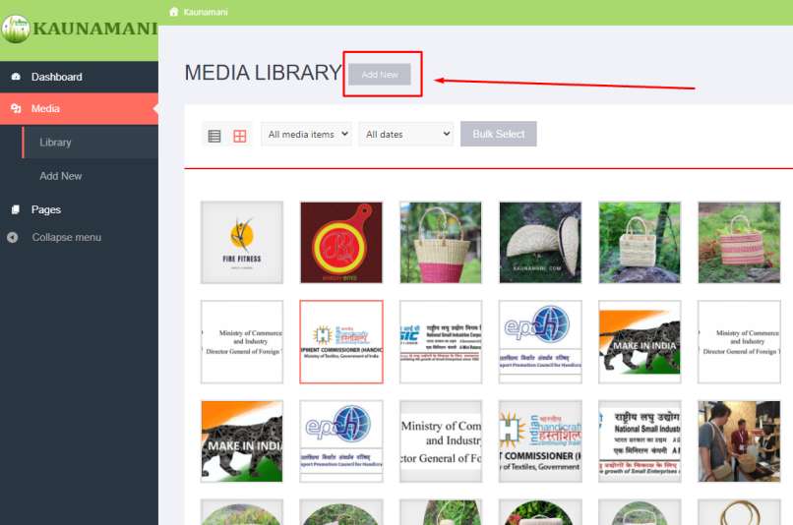The image size is (793, 525).
Task: Click Kaunamani site link in top bar
Action: point(206,12)
